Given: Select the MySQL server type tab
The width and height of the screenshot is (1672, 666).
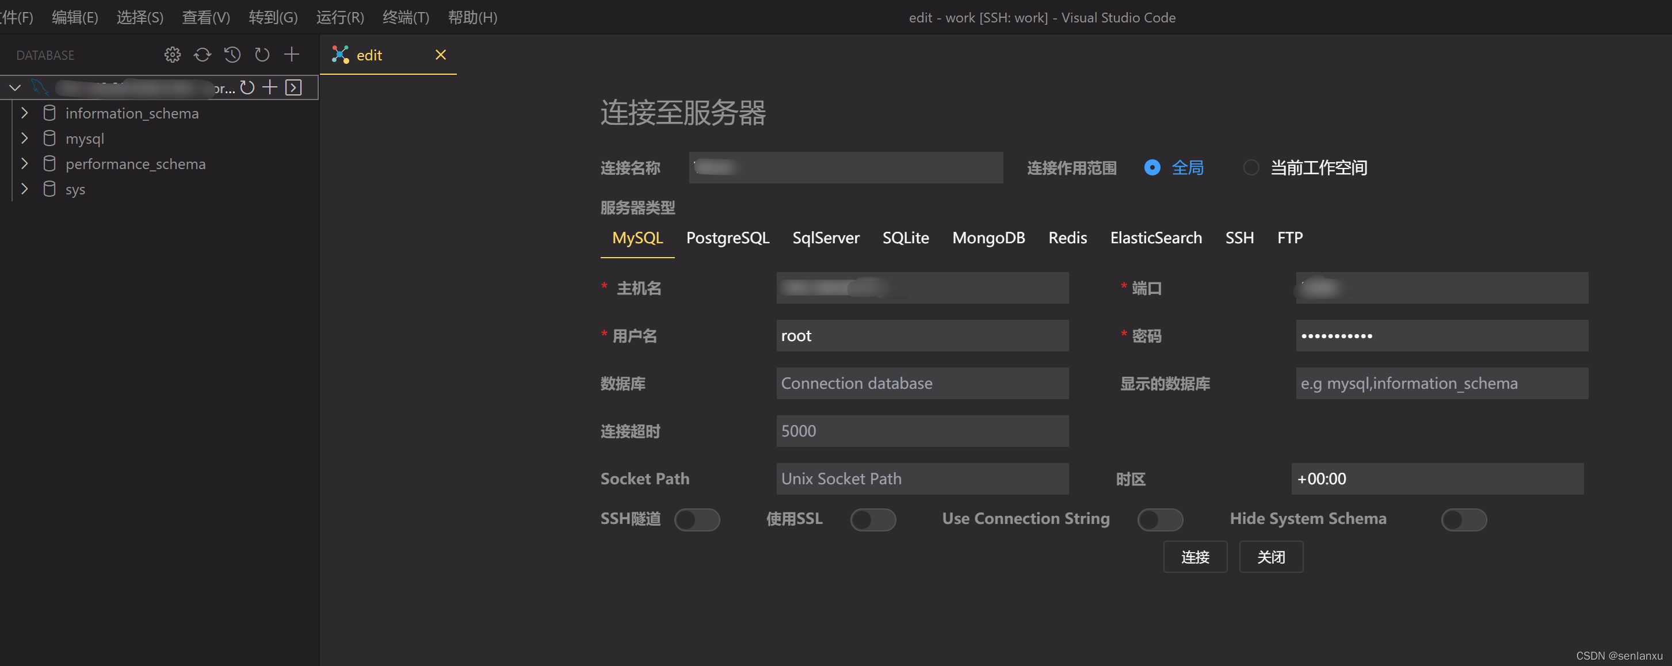Looking at the screenshot, I should (638, 238).
